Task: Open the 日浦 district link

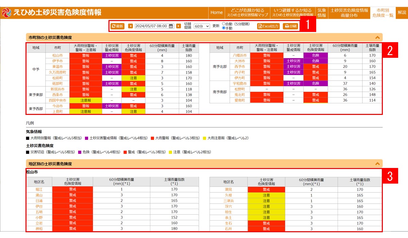Action: pos(39,201)
